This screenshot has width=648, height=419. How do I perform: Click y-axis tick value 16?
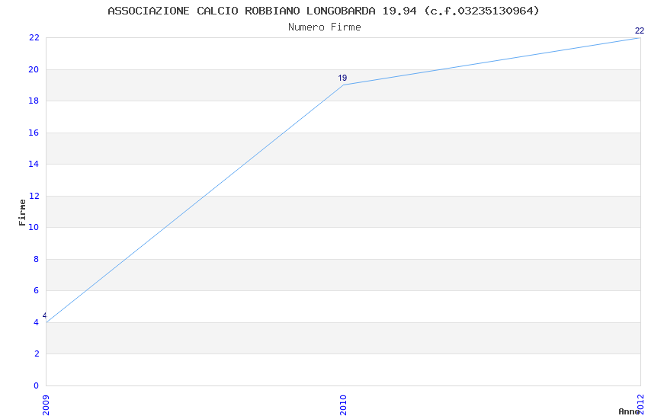pos(34,133)
